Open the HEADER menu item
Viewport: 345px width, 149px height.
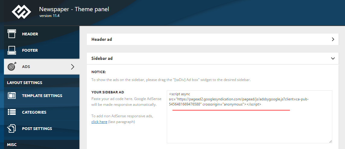pos(42,34)
